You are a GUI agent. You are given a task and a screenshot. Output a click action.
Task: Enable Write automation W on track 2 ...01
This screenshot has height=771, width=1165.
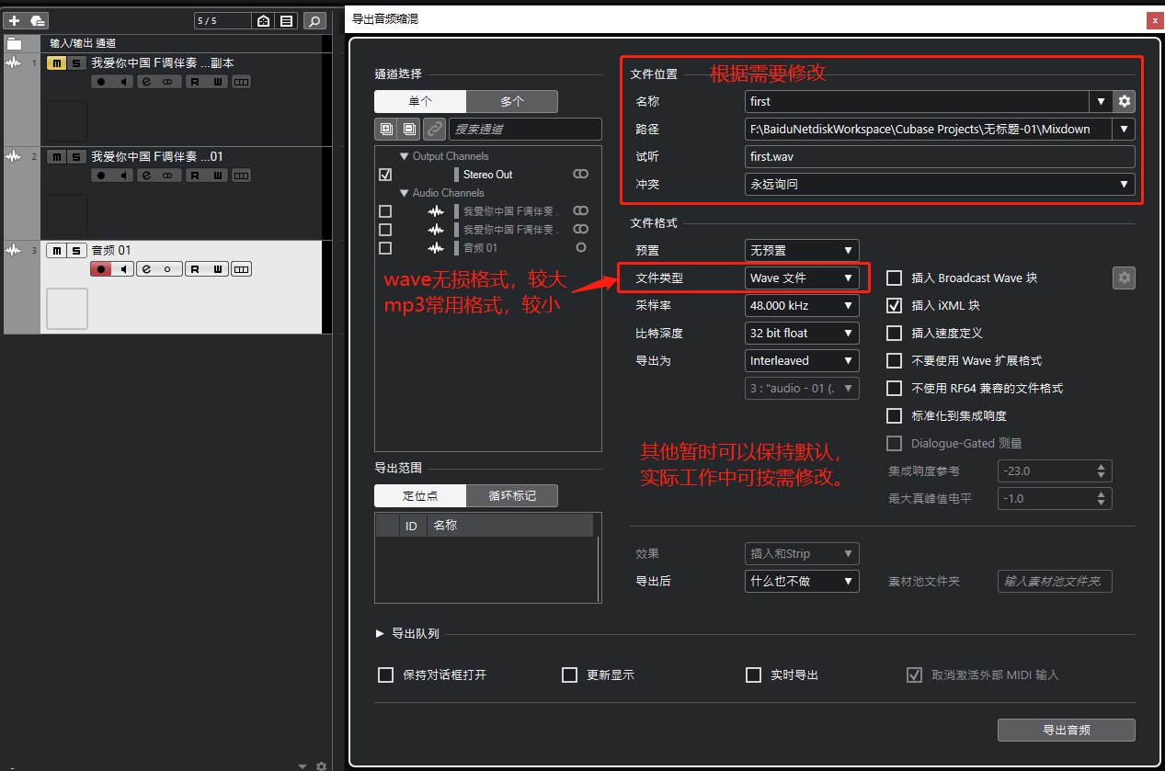click(x=218, y=176)
